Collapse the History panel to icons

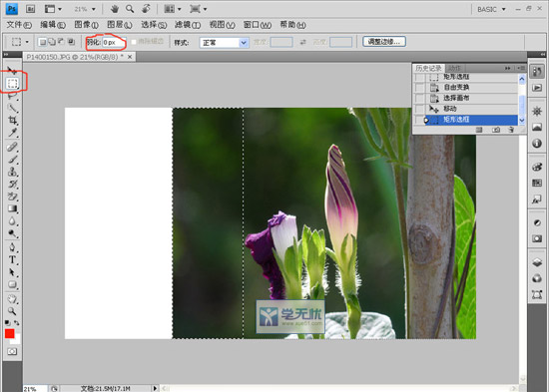(507, 68)
